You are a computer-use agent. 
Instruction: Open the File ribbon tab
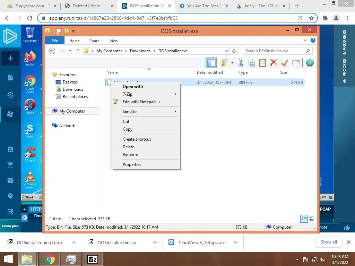[x=55, y=41]
